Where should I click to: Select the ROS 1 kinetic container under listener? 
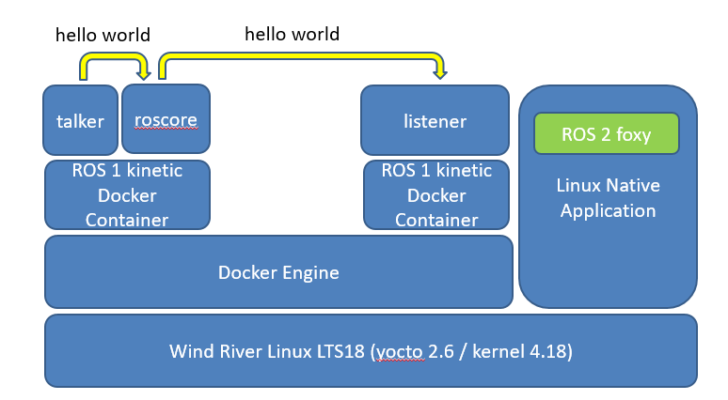[436, 194]
